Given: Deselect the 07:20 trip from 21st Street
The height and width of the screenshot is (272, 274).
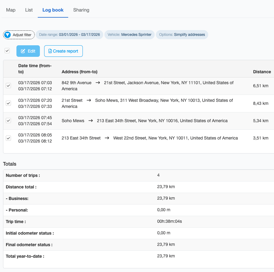Looking at the screenshot, I should click(9, 103).
